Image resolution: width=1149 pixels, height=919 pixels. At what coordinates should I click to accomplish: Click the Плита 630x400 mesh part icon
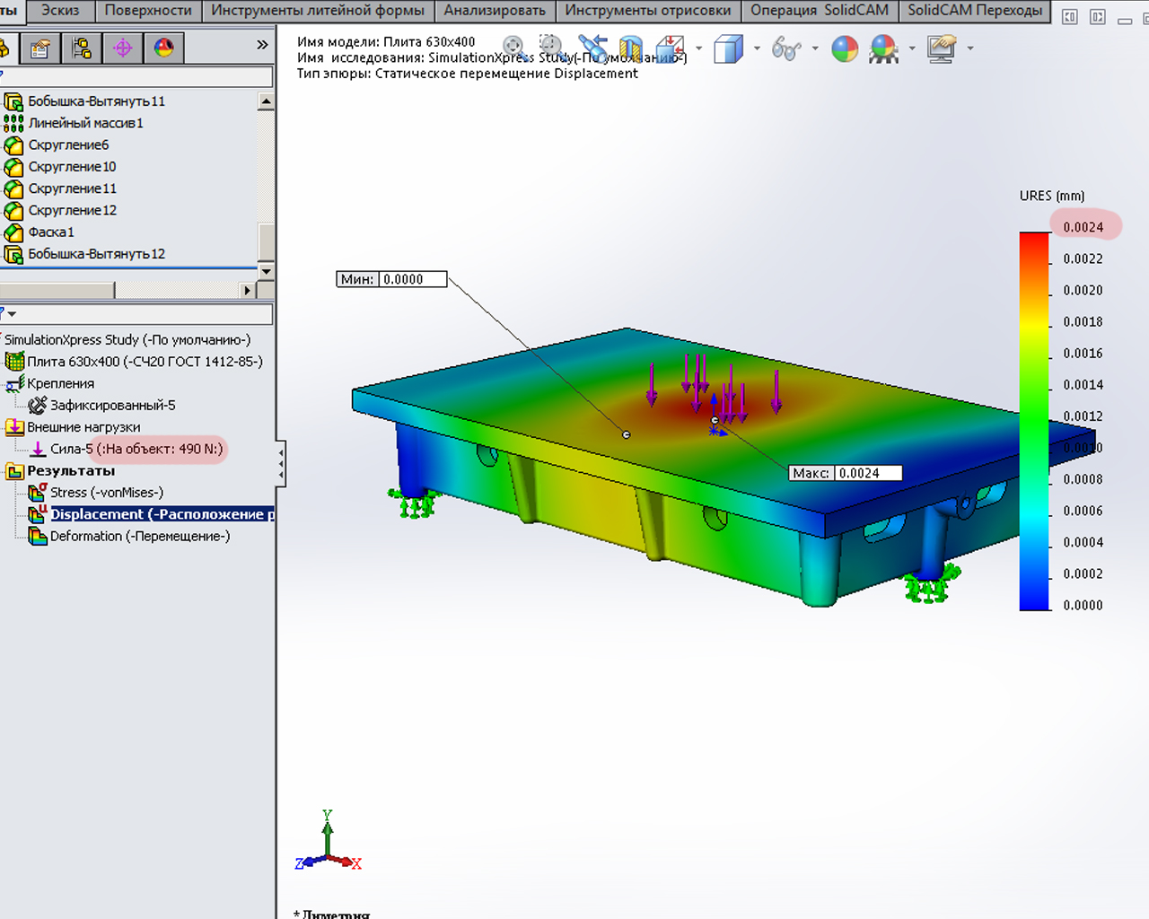(x=14, y=362)
